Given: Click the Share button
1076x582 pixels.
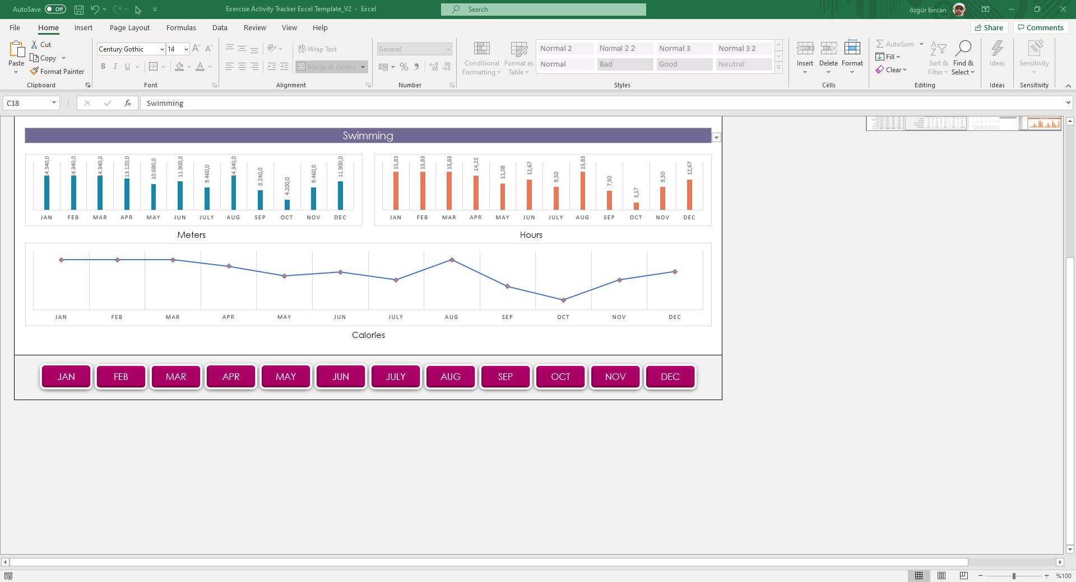Looking at the screenshot, I should pyautogui.click(x=989, y=27).
